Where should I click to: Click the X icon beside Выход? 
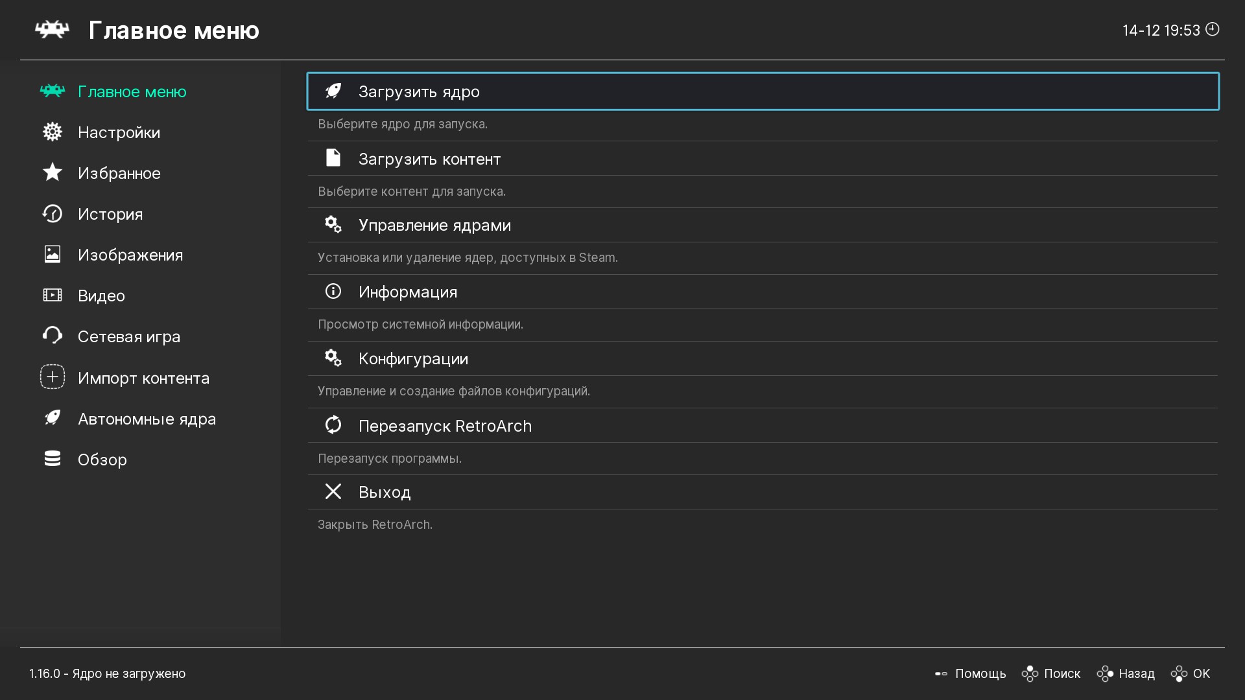[x=333, y=492]
